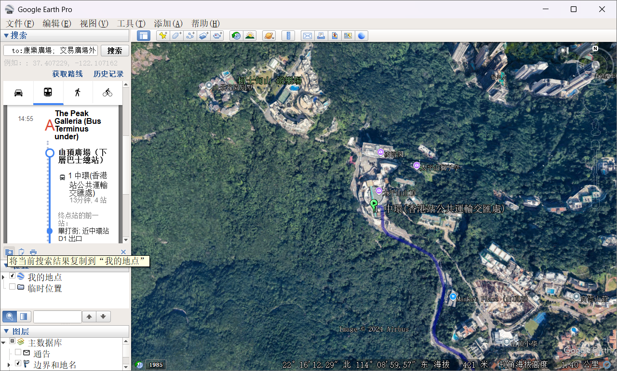
Task: Click the 搜索 search button
Action: [x=115, y=51]
